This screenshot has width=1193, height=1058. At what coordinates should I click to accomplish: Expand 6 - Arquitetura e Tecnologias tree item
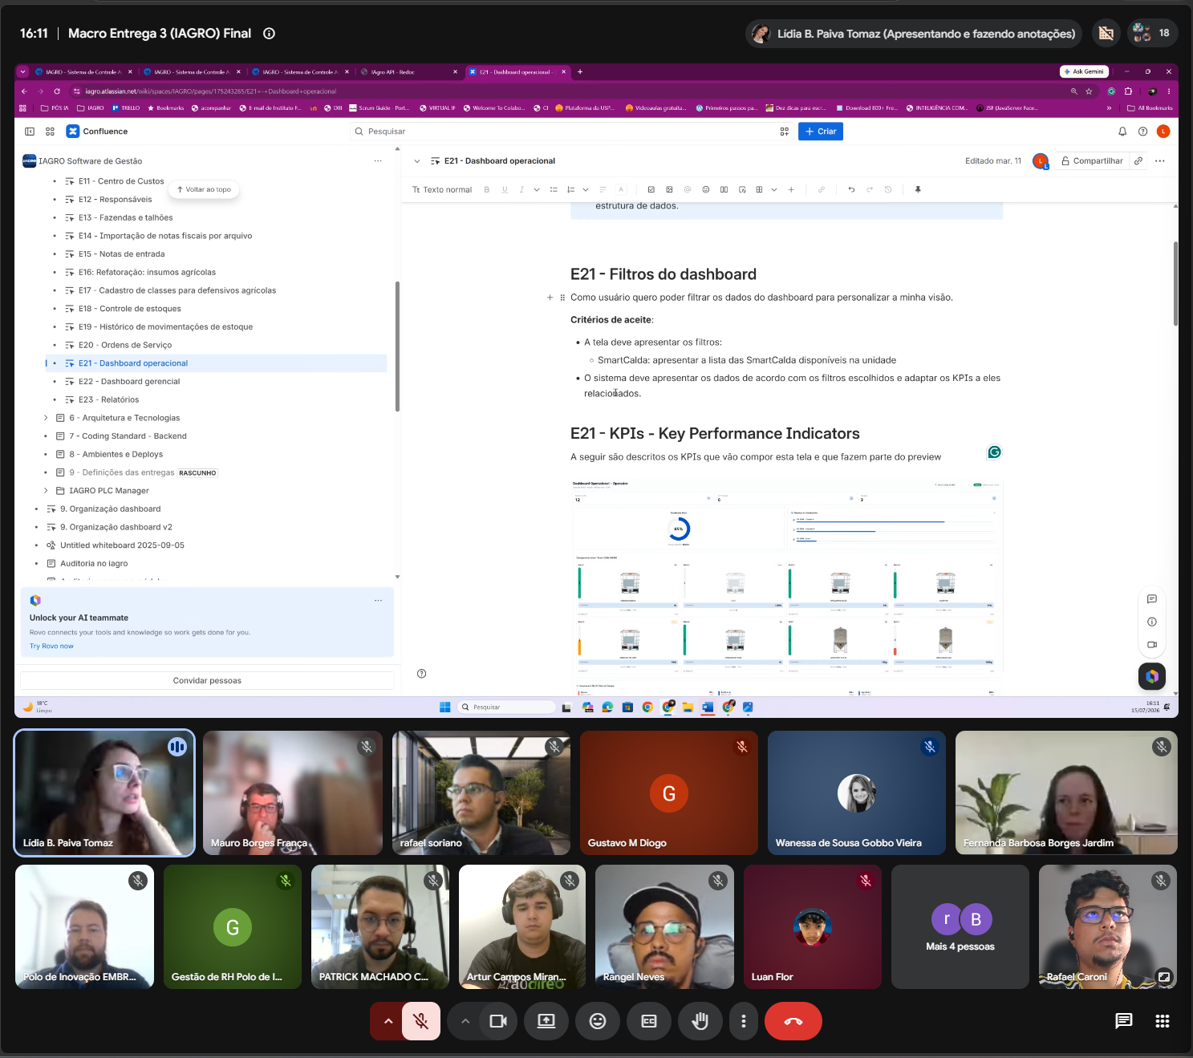[x=46, y=418]
